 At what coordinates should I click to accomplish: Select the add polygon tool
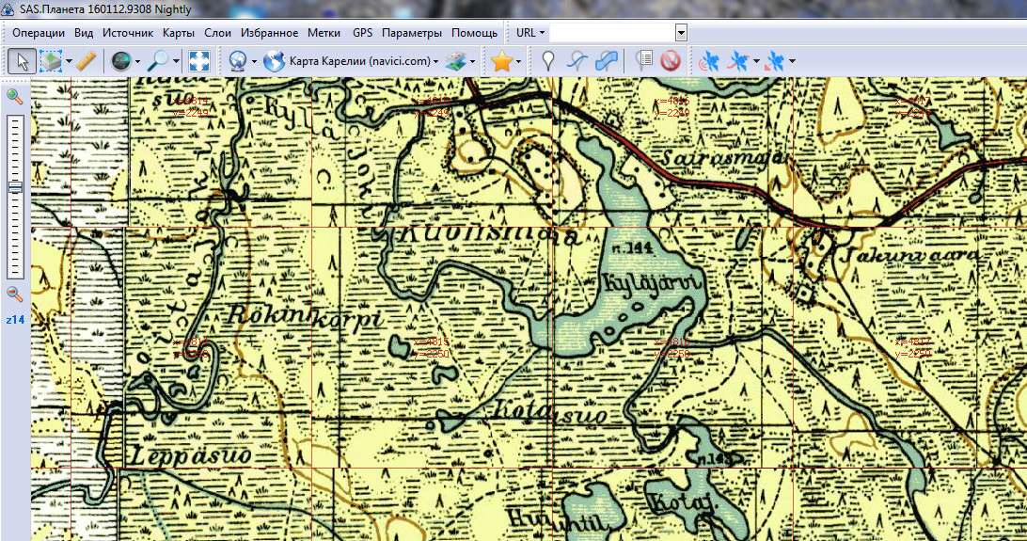[x=608, y=61]
